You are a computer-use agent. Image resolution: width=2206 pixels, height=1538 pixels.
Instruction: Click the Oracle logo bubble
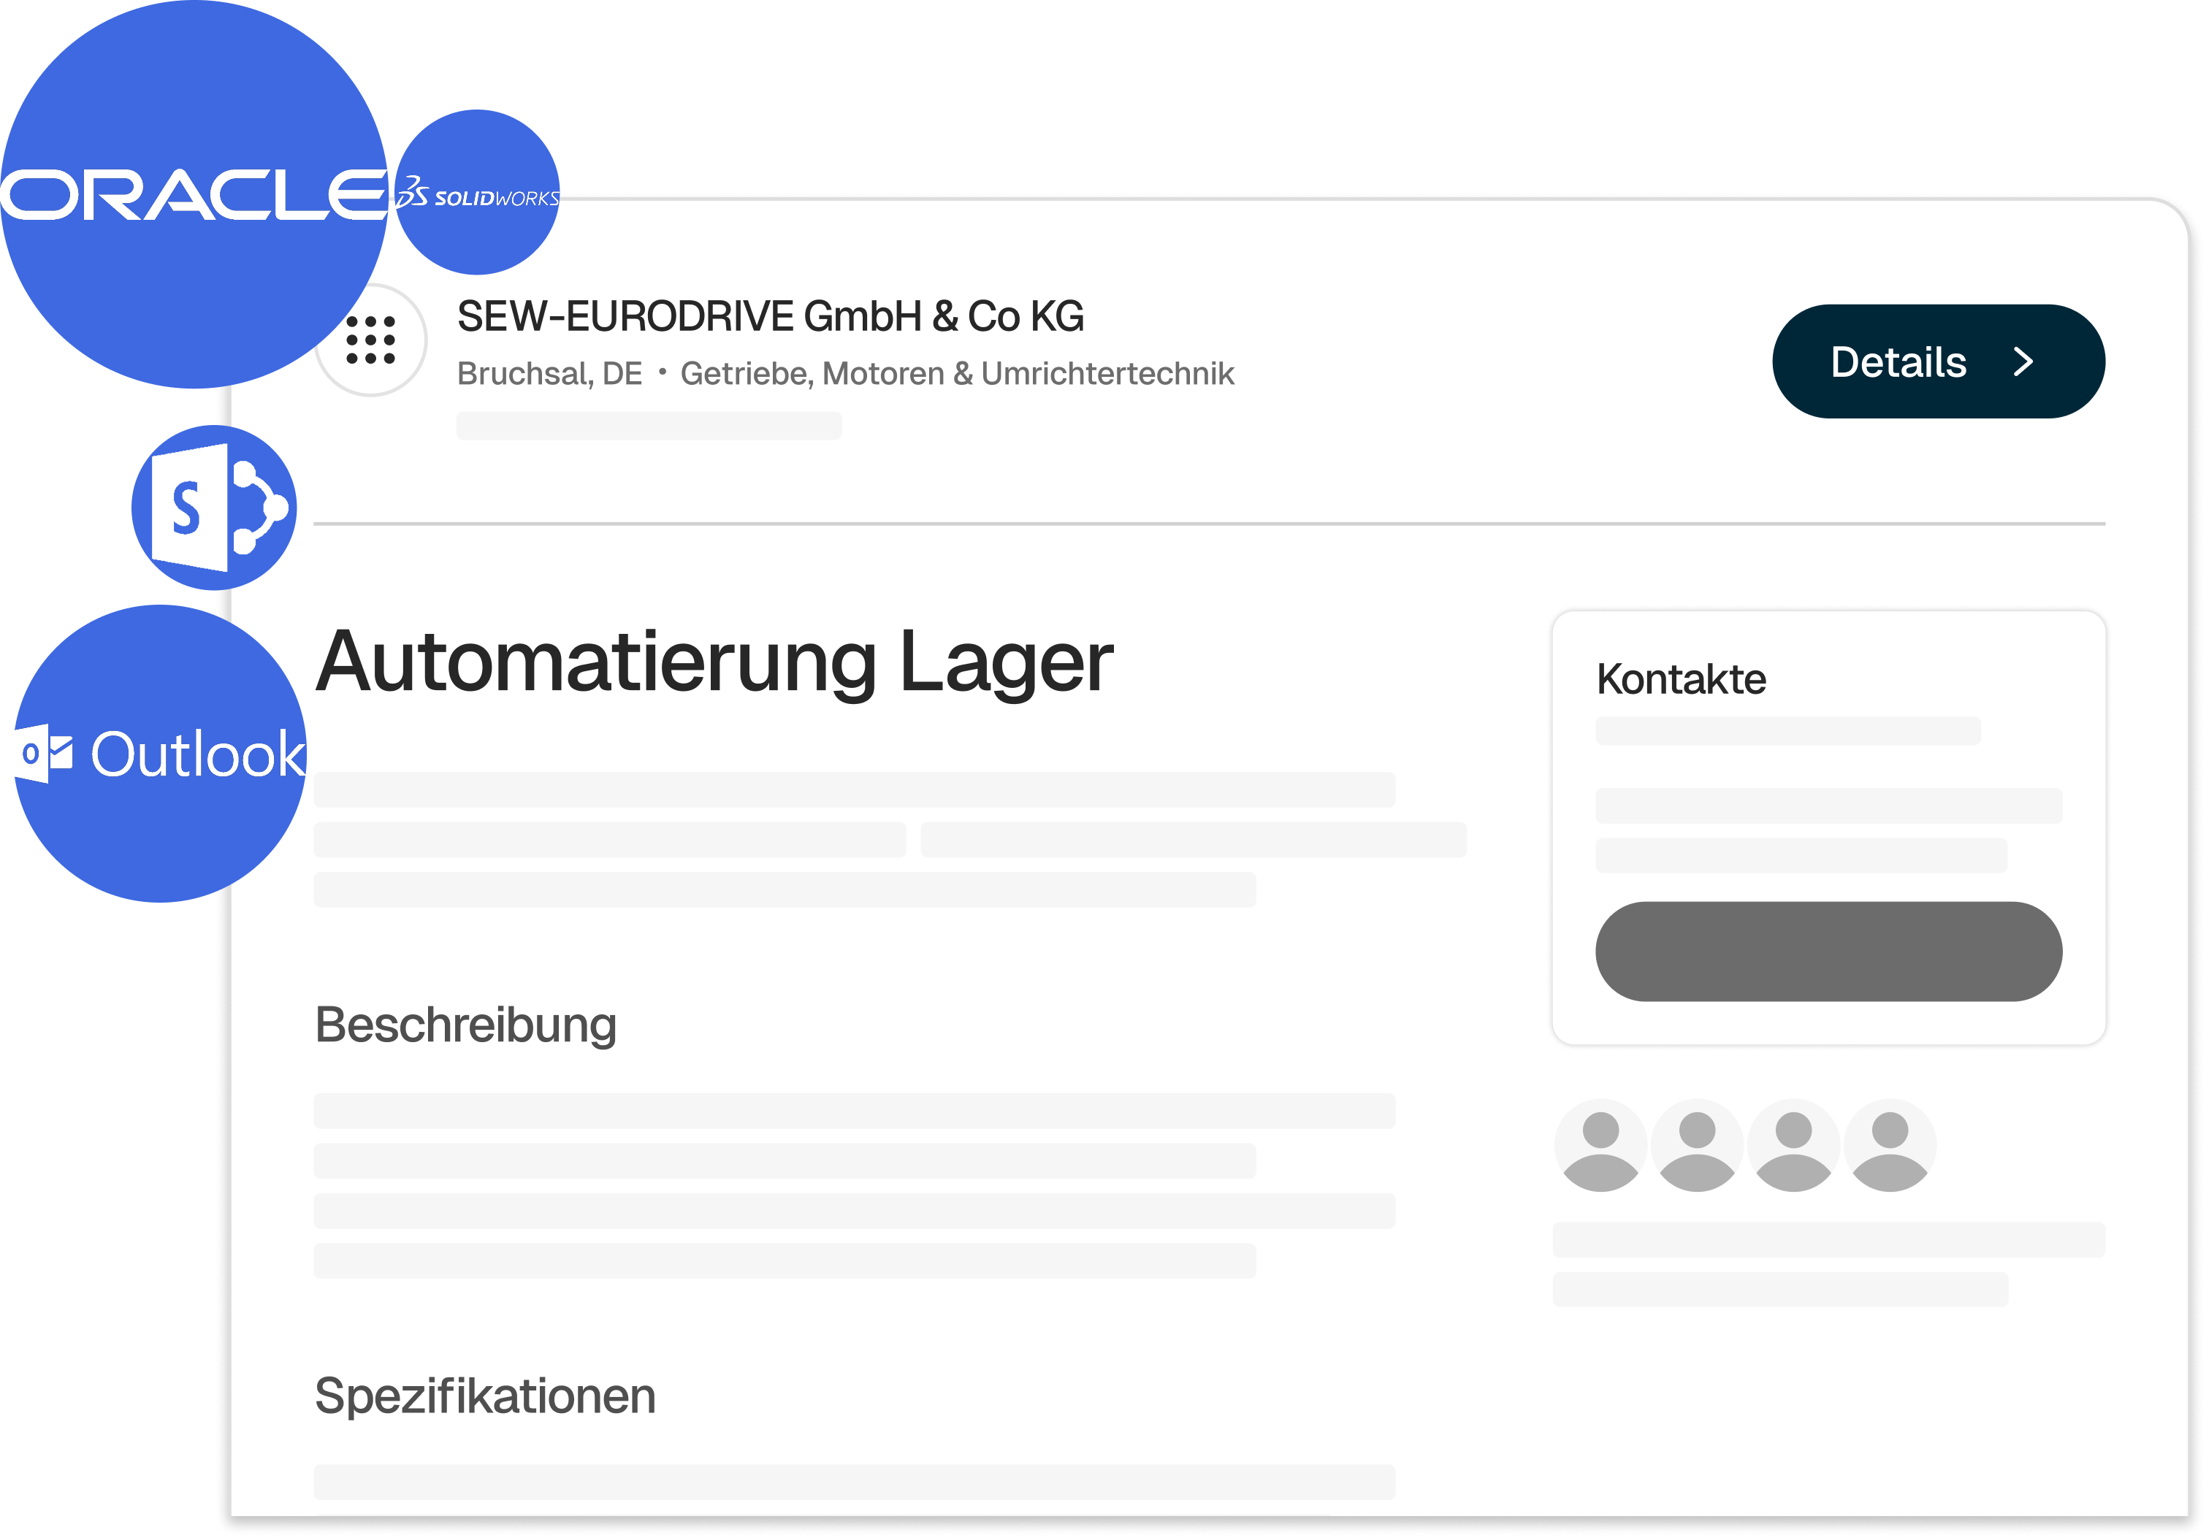pyautogui.click(x=192, y=195)
